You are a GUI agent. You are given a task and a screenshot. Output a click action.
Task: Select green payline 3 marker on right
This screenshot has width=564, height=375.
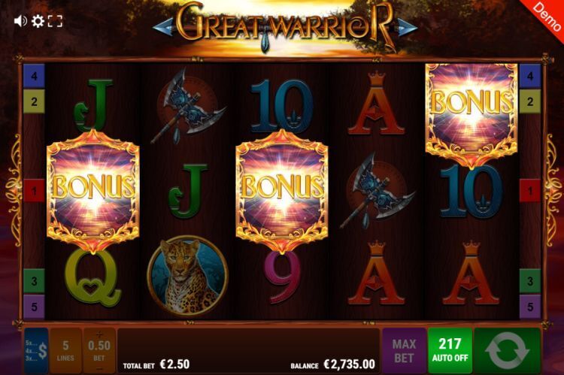[x=530, y=281]
